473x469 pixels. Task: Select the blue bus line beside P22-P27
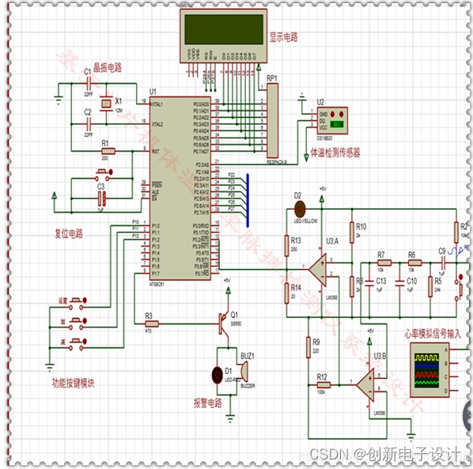[x=248, y=200]
